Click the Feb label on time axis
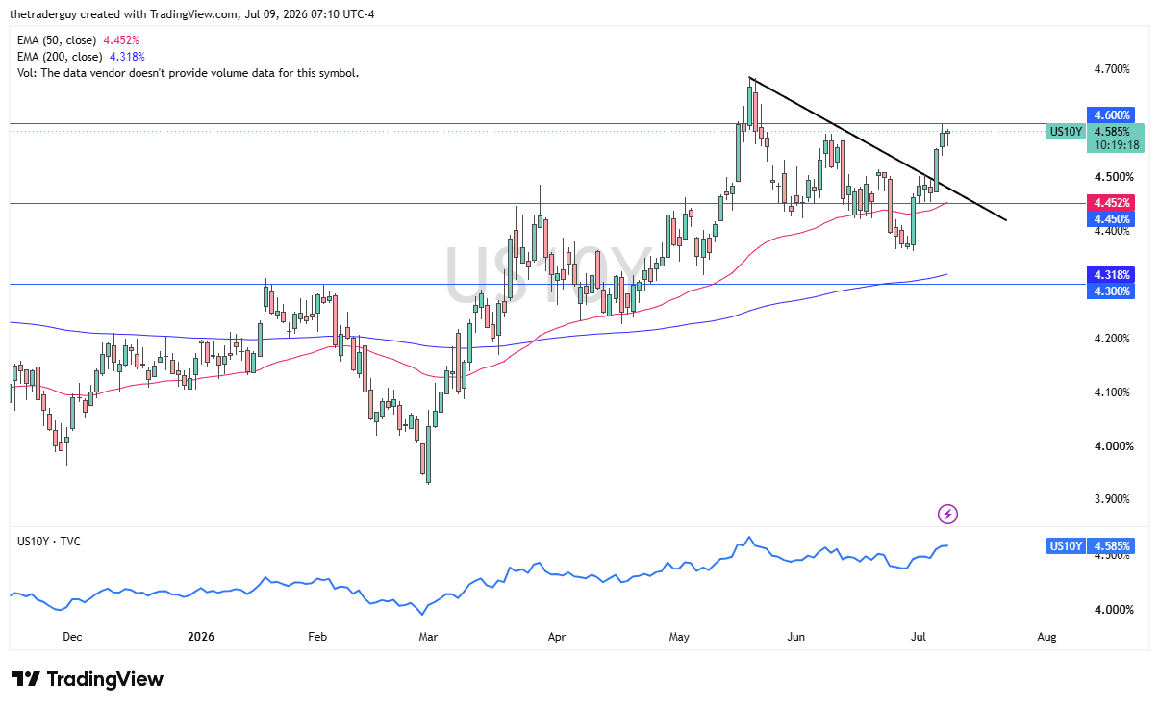This screenshot has width=1159, height=708. 317,637
